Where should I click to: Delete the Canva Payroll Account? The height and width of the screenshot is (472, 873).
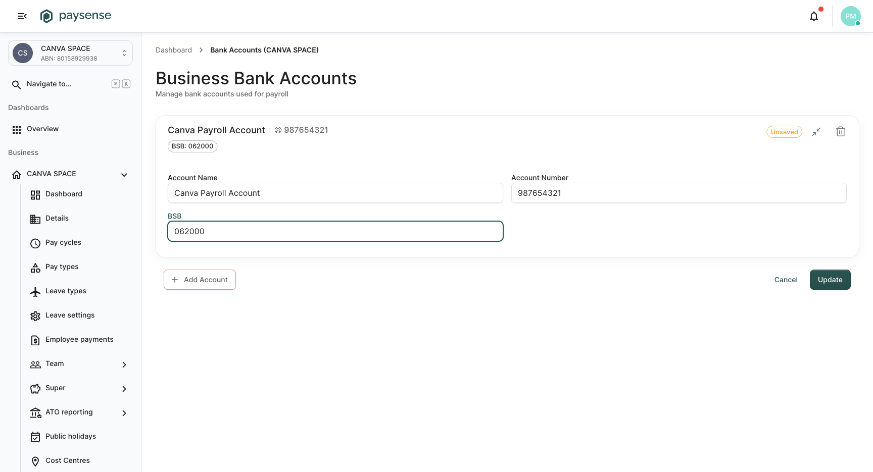pyautogui.click(x=841, y=131)
